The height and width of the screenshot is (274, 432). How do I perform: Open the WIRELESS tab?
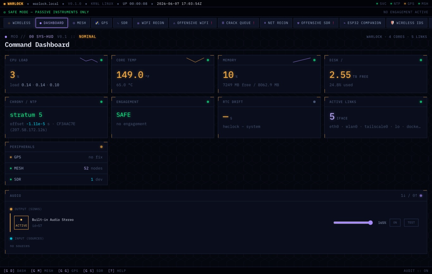pyautogui.click(x=19, y=23)
